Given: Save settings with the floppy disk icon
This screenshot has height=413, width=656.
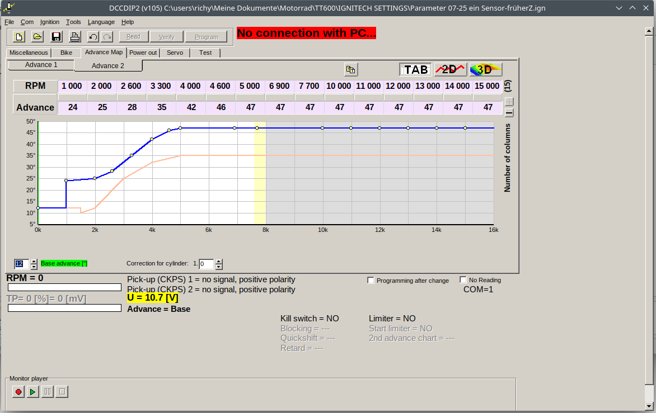Looking at the screenshot, I should tap(56, 37).
